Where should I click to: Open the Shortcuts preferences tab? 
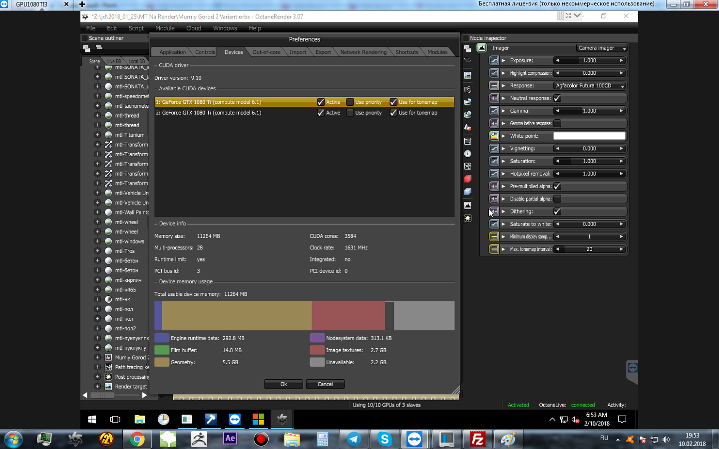coord(407,52)
